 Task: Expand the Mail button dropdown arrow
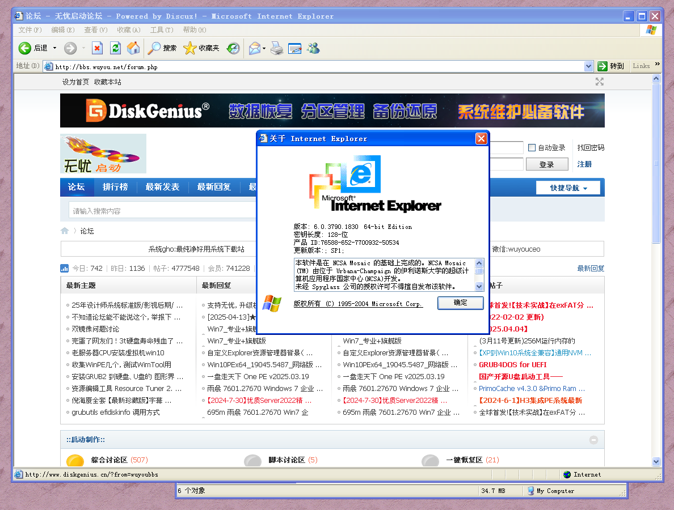coord(264,48)
